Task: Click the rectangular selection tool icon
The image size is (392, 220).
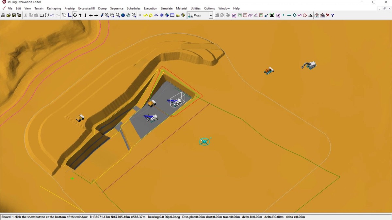Action: pyautogui.click(x=42, y=15)
